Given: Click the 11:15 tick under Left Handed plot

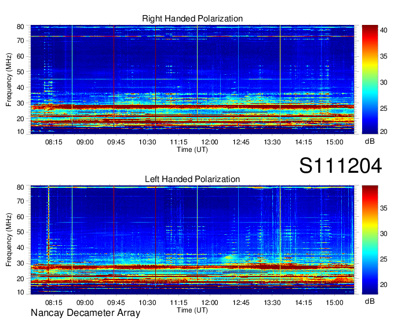Looking at the screenshot, I should (x=178, y=303).
